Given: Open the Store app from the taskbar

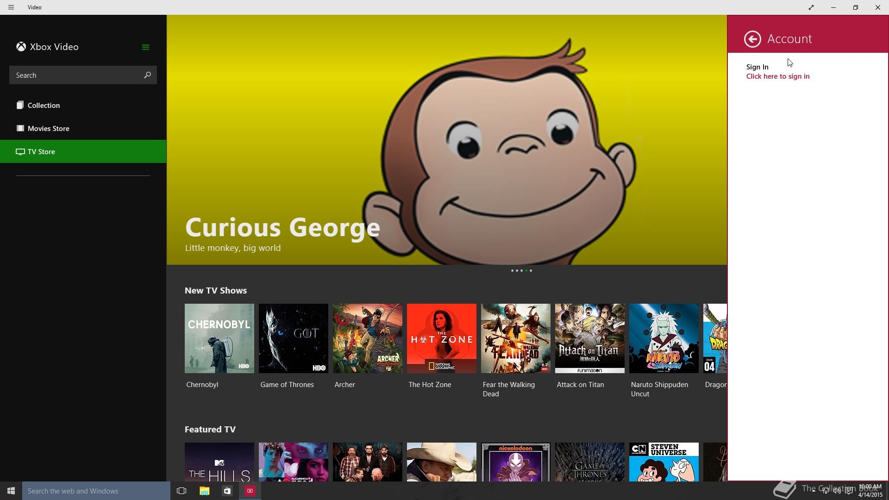Looking at the screenshot, I should [x=227, y=491].
